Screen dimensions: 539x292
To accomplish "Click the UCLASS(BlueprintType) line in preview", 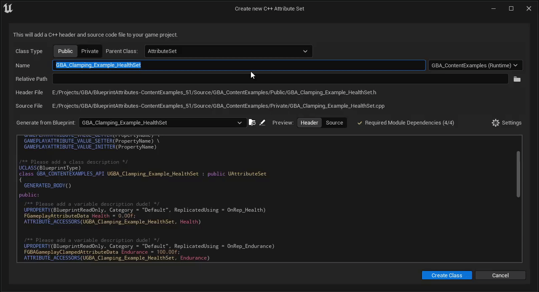I will tap(50, 168).
